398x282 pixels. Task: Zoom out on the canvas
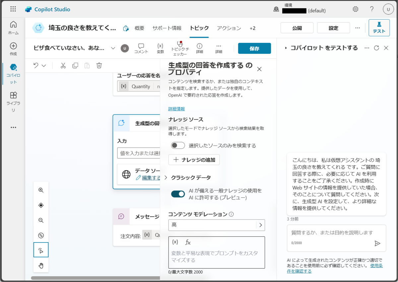[41, 220]
